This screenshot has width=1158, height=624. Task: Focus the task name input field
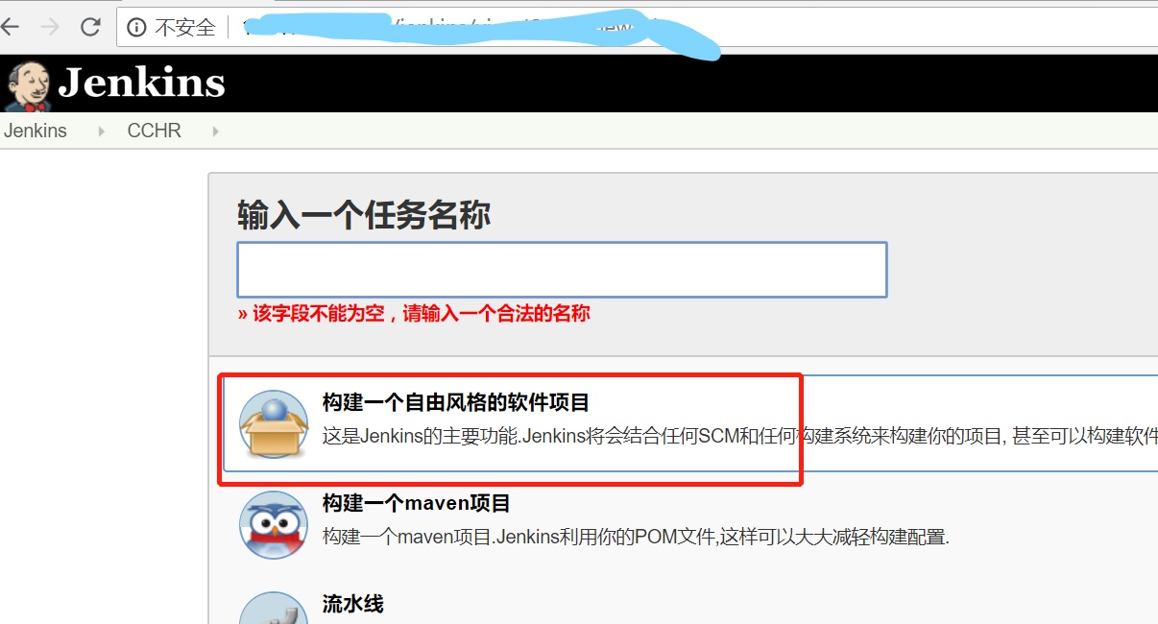click(562, 270)
